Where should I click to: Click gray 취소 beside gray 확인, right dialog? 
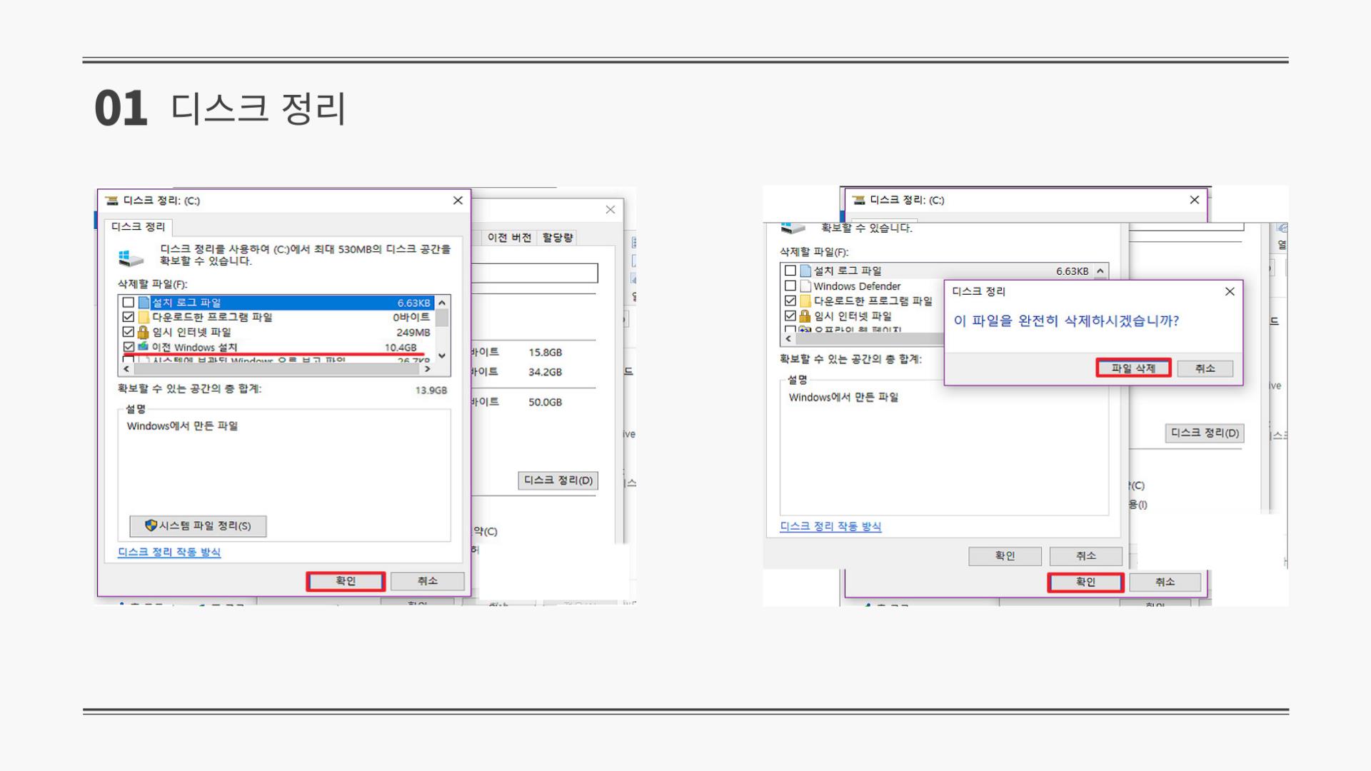tap(1085, 555)
